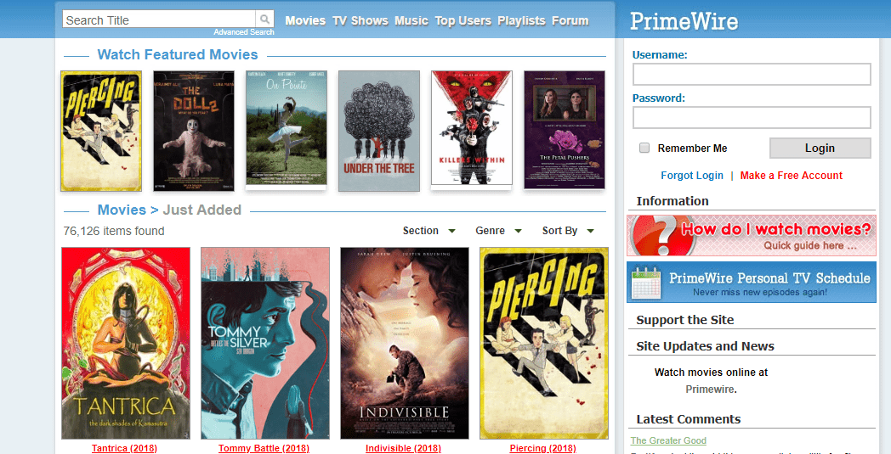This screenshot has width=891, height=454.
Task: Open the Music section
Action: [411, 20]
